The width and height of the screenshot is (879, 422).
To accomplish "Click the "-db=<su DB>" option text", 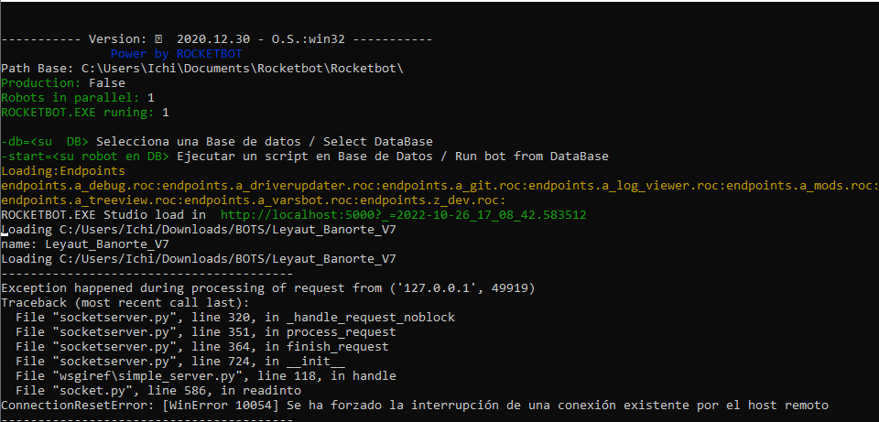I will pyautogui.click(x=44, y=142).
